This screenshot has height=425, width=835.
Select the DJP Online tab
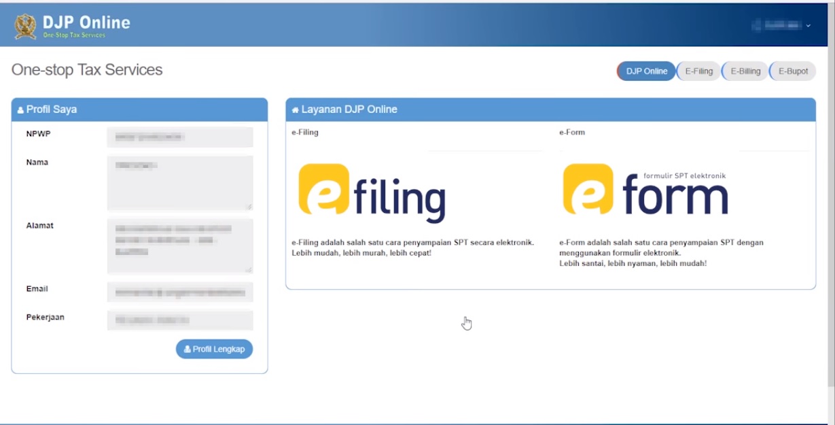(645, 71)
